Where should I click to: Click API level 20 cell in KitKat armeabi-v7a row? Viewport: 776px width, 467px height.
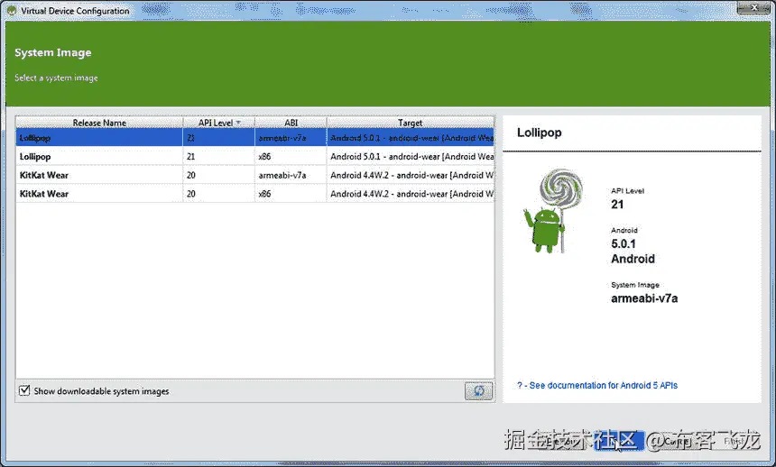(x=218, y=175)
